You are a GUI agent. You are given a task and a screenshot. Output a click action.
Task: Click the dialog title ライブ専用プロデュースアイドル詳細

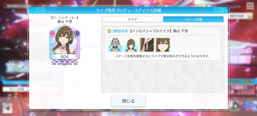click(128, 10)
